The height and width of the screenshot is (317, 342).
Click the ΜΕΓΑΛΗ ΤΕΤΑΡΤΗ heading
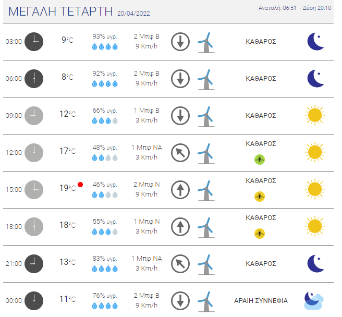pyautogui.click(x=60, y=11)
